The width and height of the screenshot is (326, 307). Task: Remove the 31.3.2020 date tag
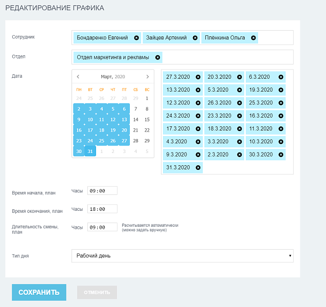[x=198, y=167]
